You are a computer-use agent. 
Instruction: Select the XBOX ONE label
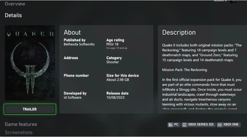(231, 125)
